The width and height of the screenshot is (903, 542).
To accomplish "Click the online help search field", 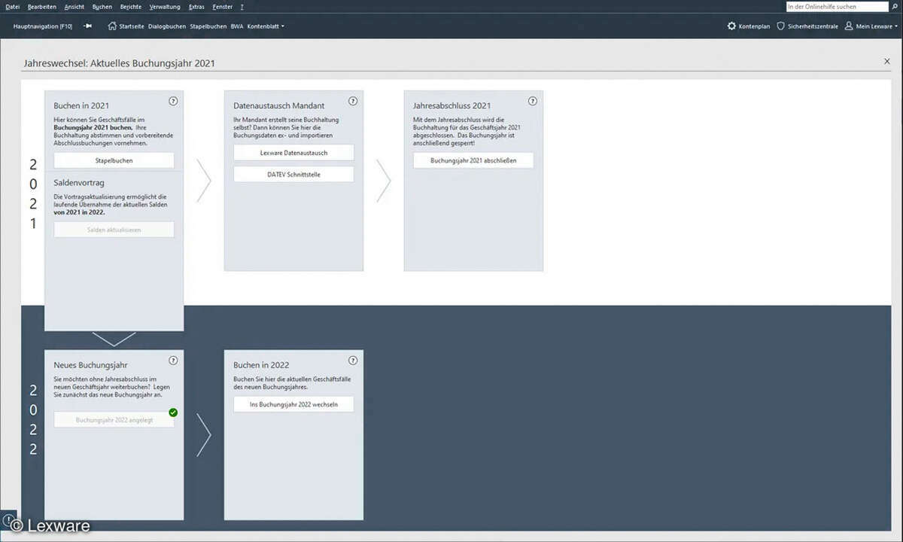I will point(837,7).
